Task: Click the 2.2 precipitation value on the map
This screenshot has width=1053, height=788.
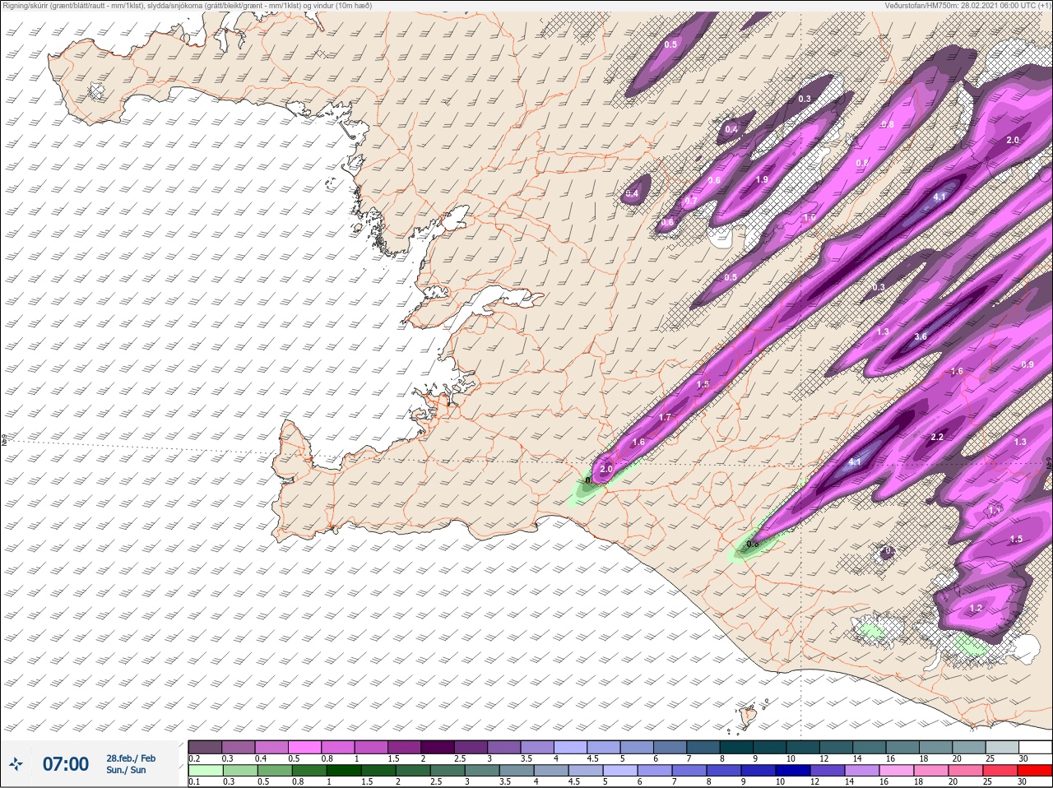Action: click(937, 437)
